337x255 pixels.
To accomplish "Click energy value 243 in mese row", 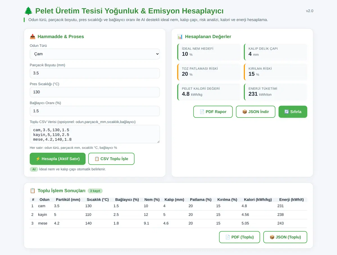I will click(x=280, y=224).
